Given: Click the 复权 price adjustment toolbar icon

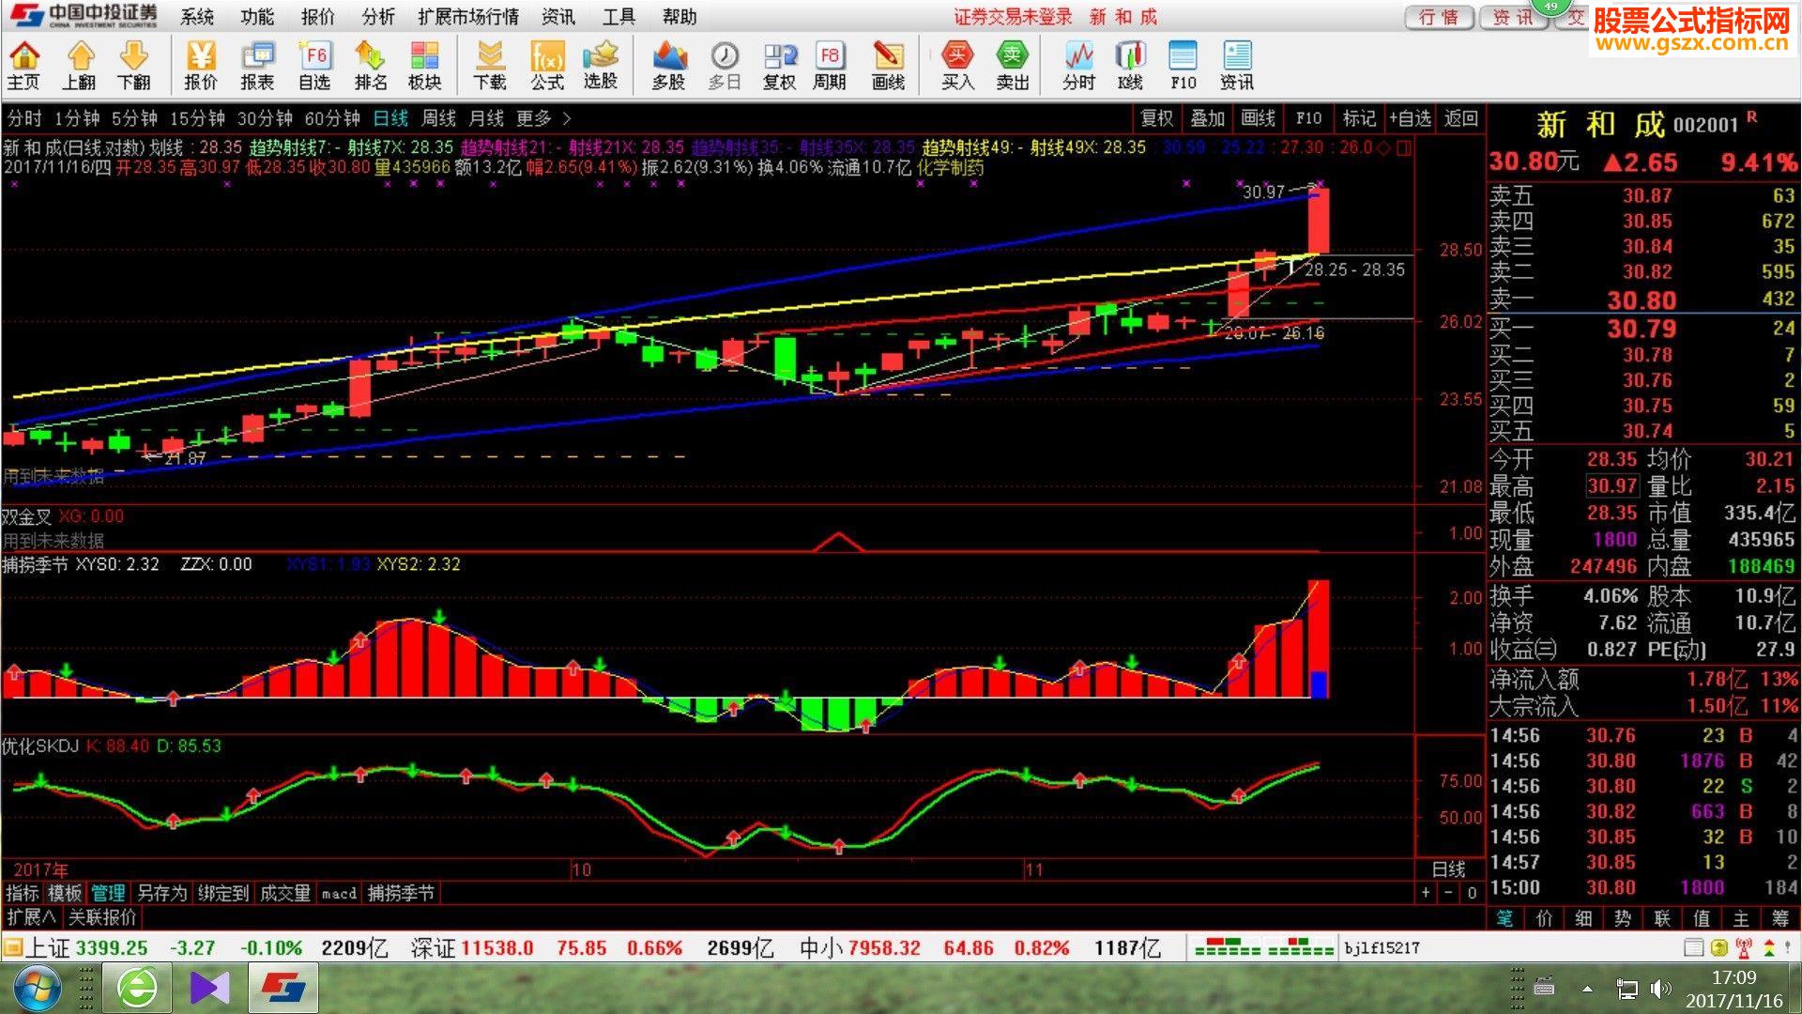Looking at the screenshot, I should tap(779, 66).
